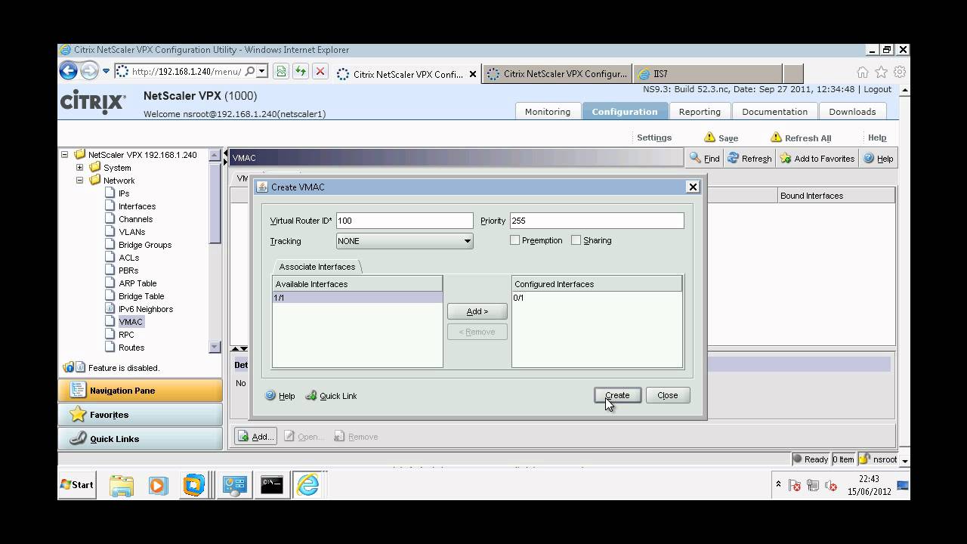967x544 pixels.
Task: Switch to the Configuration tab
Action: click(x=625, y=112)
